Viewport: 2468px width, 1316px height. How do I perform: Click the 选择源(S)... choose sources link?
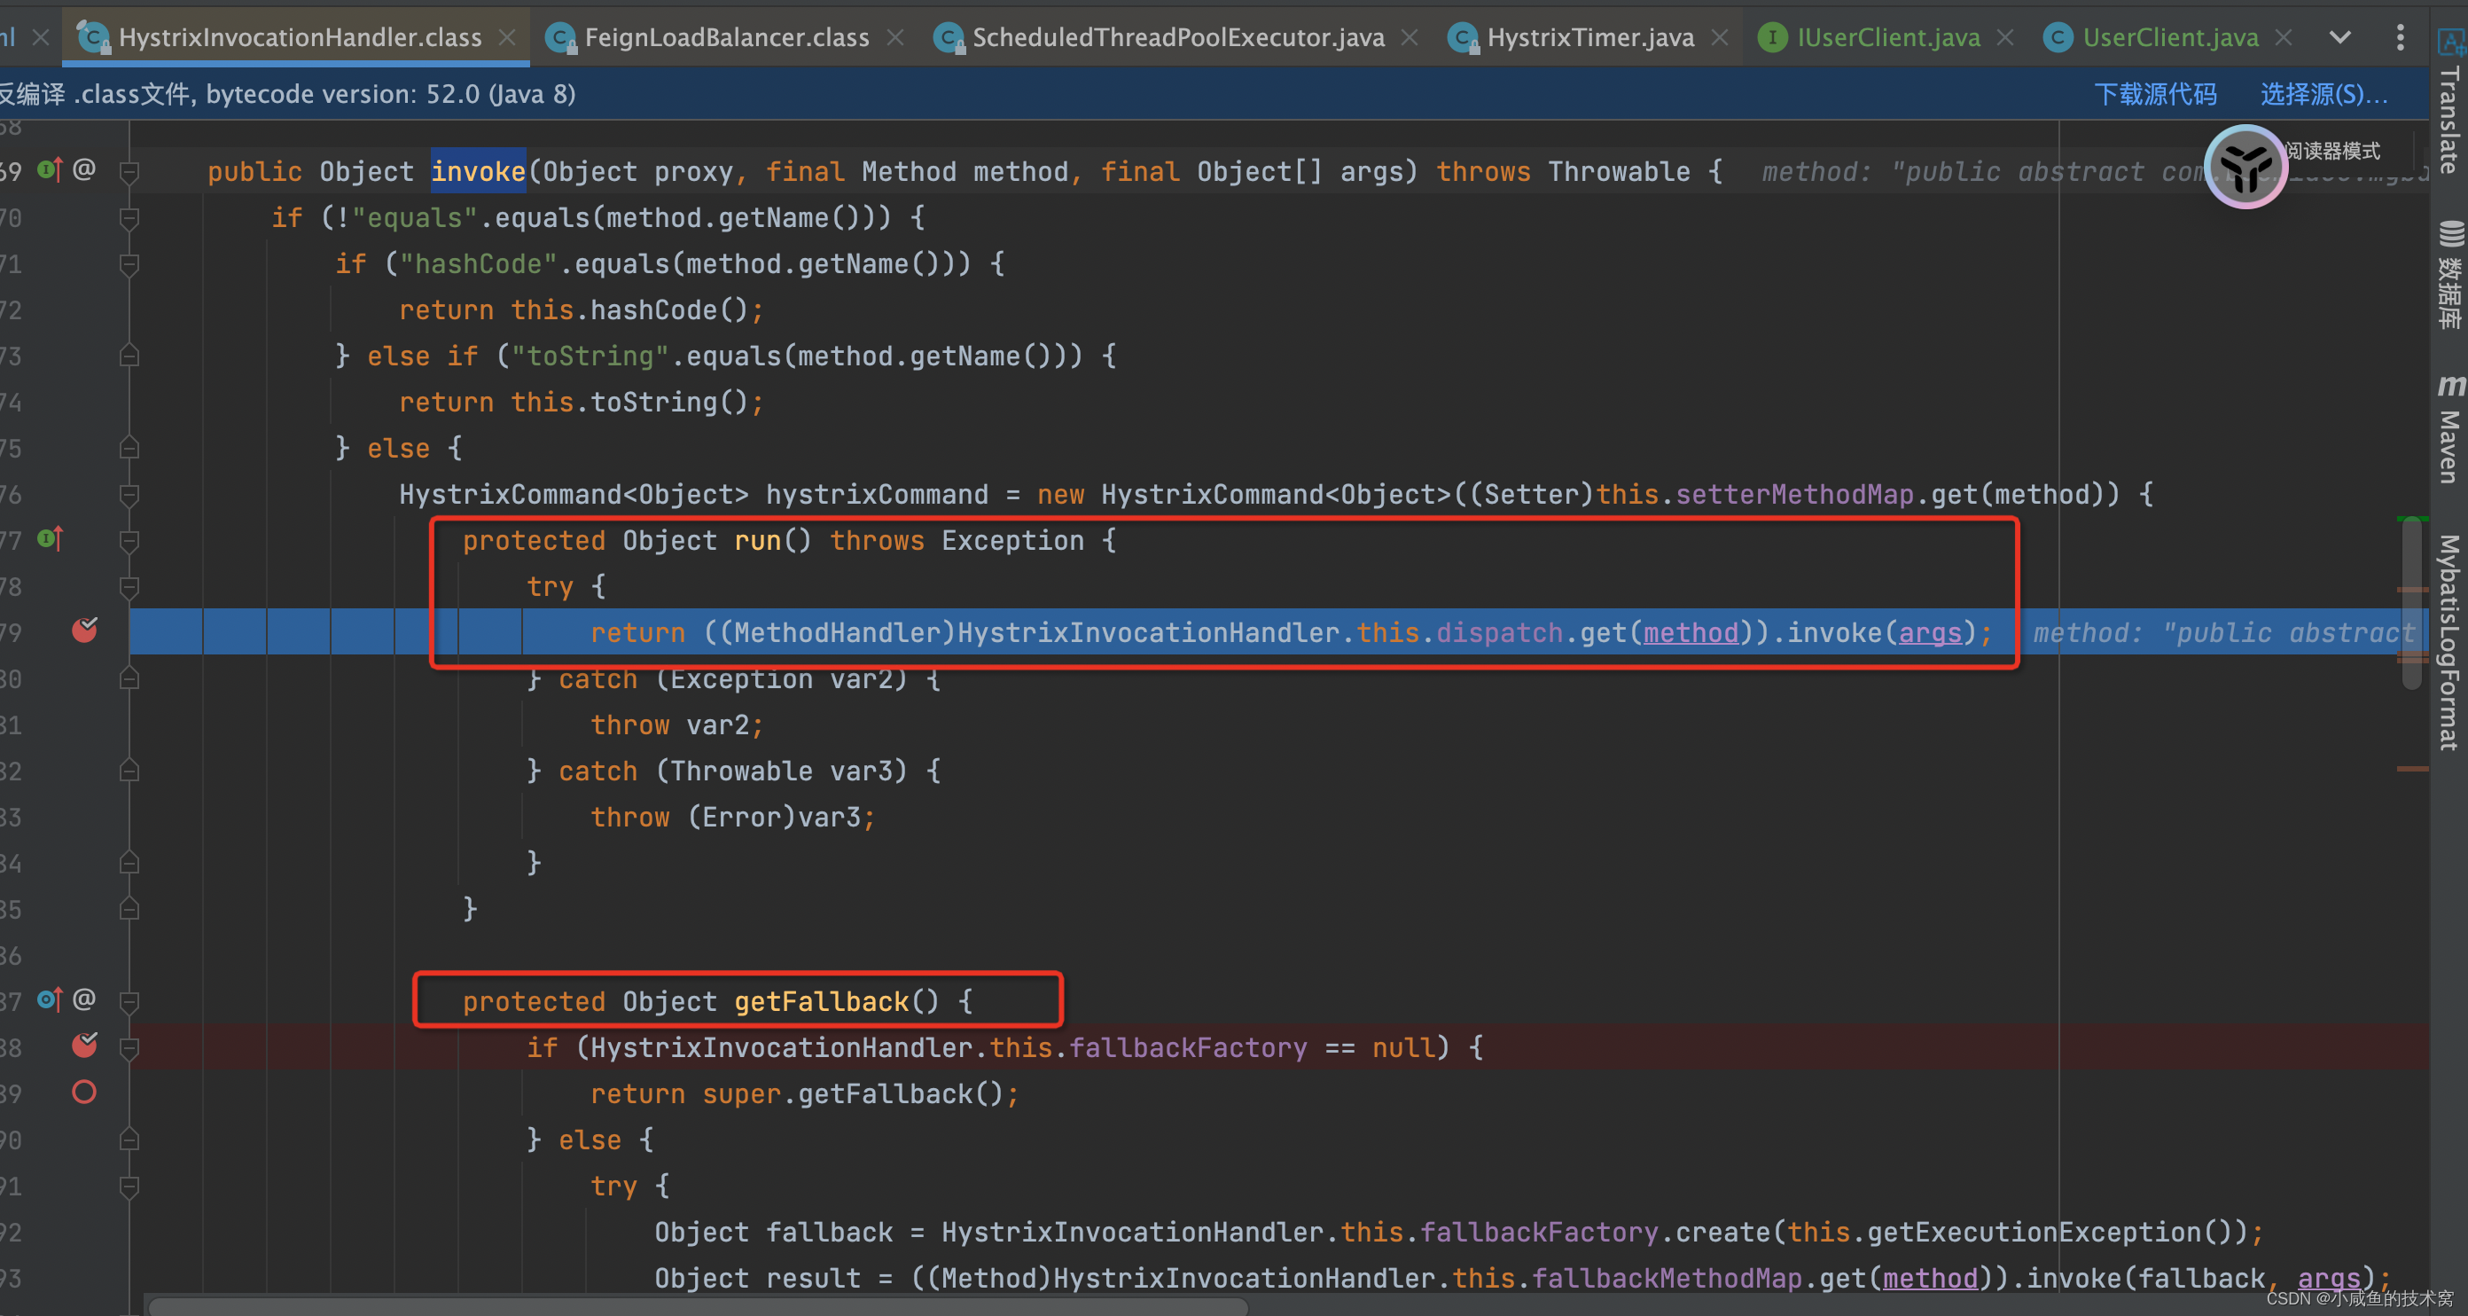pos(2324,94)
